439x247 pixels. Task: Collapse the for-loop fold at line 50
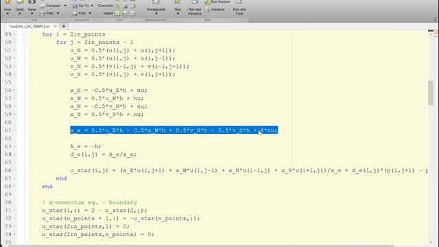pos(25,43)
